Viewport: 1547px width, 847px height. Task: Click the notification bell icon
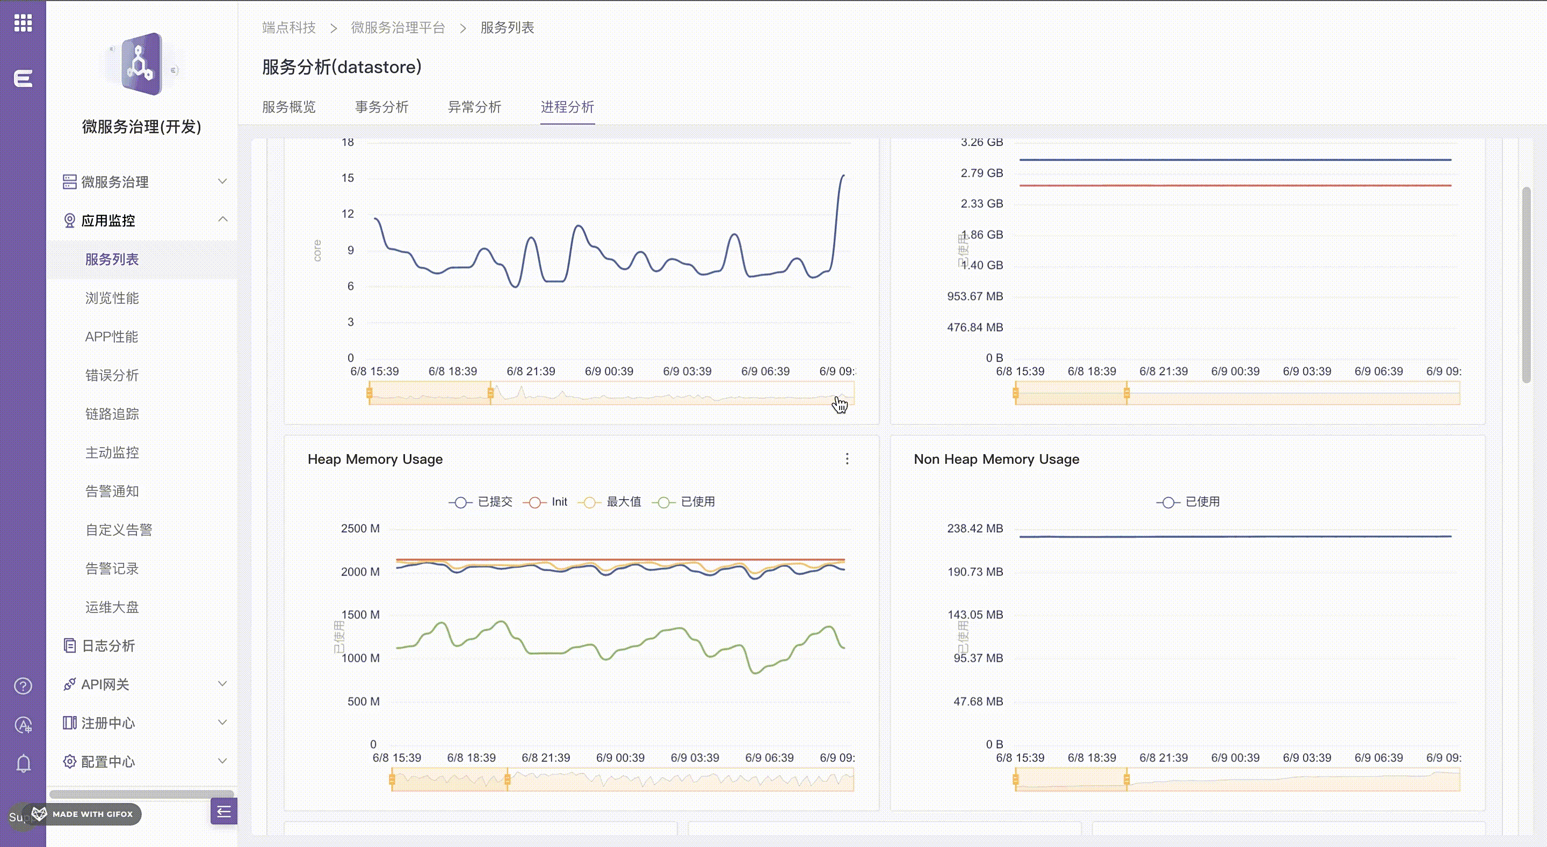point(23,764)
